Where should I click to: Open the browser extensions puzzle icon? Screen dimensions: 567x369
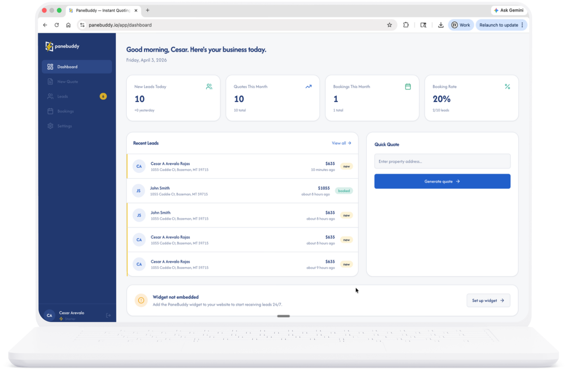(406, 25)
